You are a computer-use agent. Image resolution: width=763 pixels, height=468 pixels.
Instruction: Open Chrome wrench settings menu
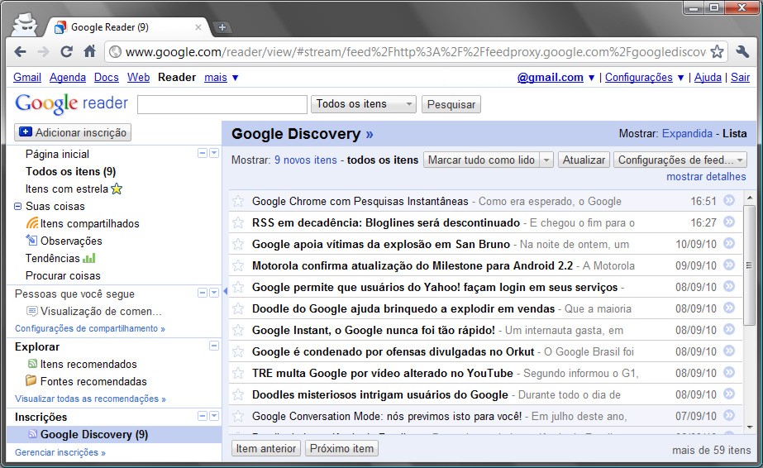pyautogui.click(x=742, y=51)
